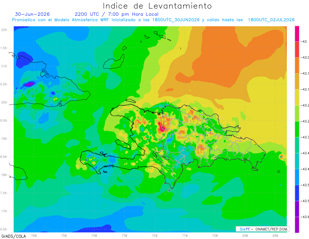Click the title 'Indice de Levantamiento'

click(x=157, y=6)
